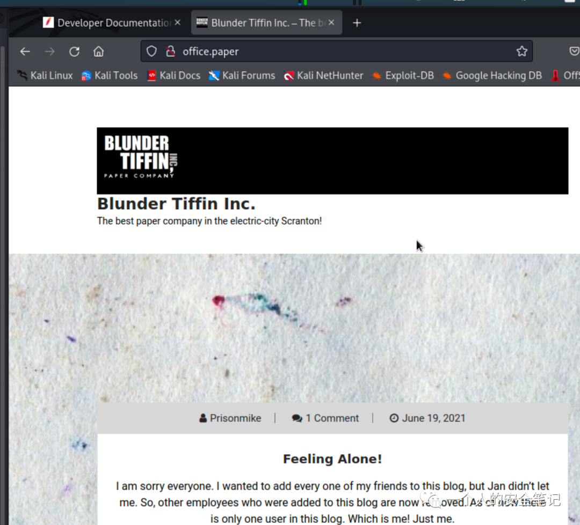Open the Kali Forums bookmark
This screenshot has height=525, width=580.
point(242,76)
